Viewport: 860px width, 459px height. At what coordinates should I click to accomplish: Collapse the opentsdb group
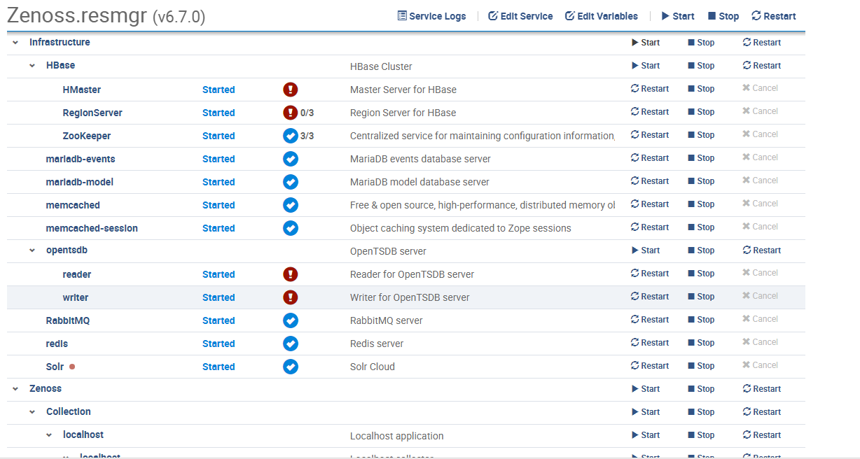click(32, 250)
